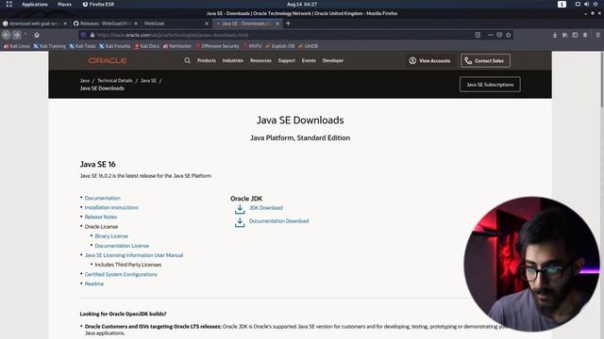Expand the Industries nav menu

233,60
